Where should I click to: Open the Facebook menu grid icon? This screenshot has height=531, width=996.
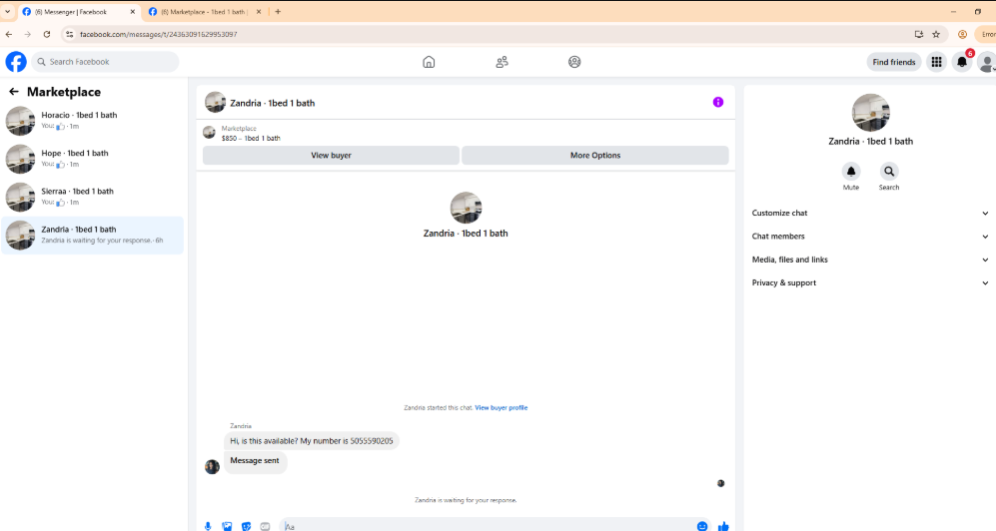coord(936,62)
